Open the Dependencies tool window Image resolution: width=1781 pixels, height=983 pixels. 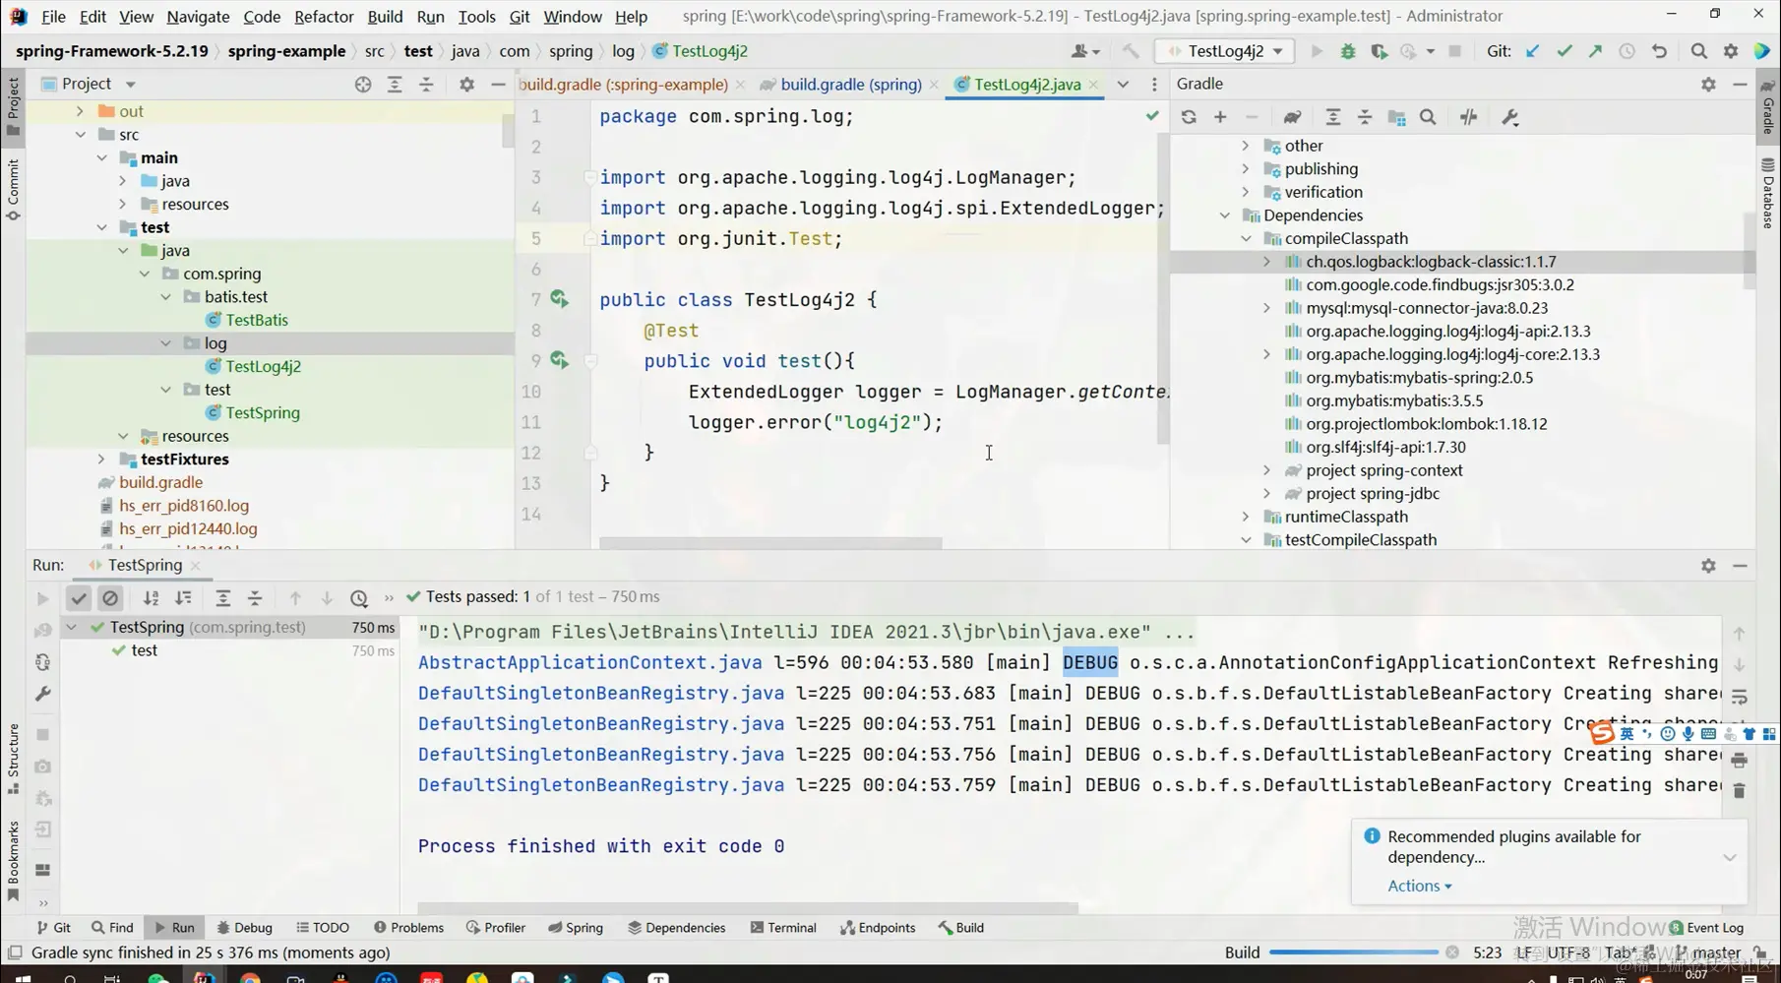pos(676,928)
